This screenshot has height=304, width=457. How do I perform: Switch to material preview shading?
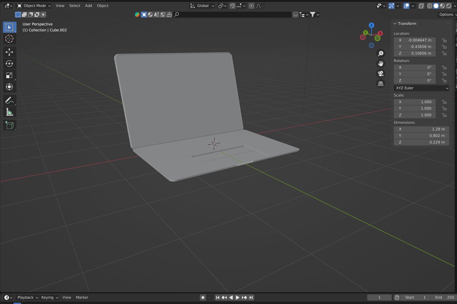pos(443,6)
